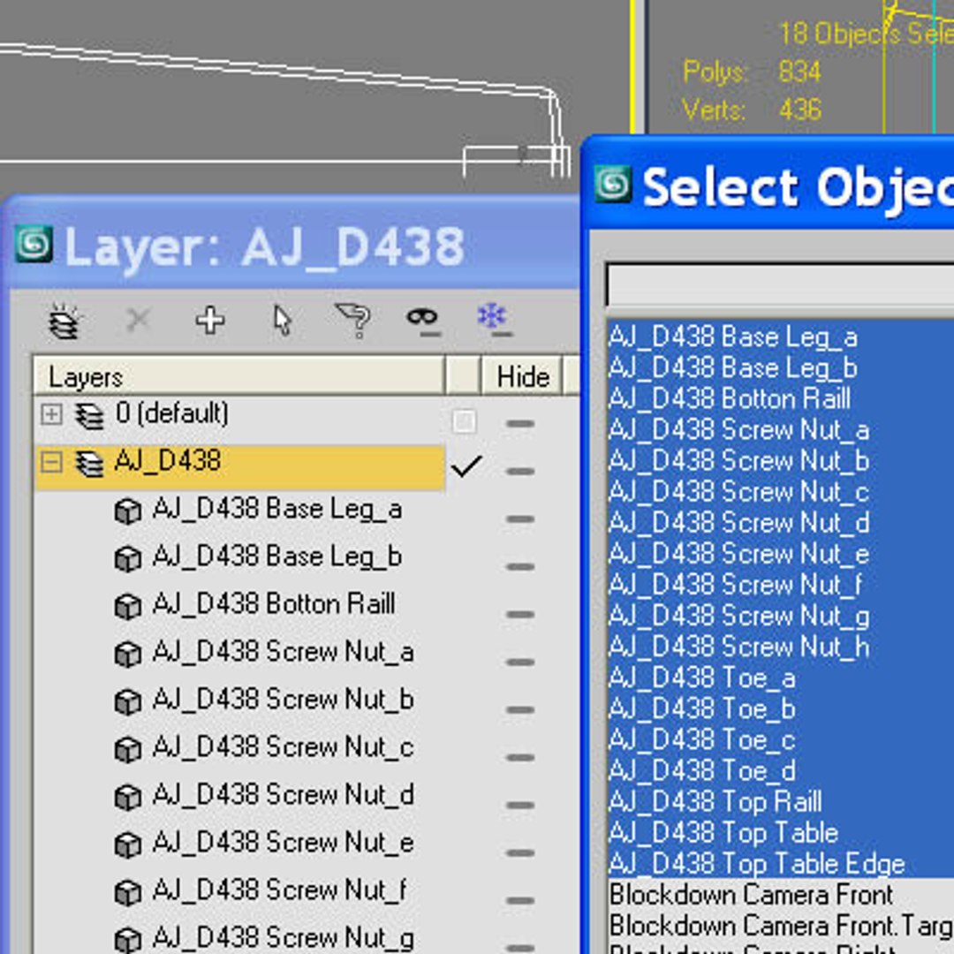Viewport: 954px width, 954px height.
Task: Click the Select Highlighted Objects arrow icon
Action: (x=283, y=320)
